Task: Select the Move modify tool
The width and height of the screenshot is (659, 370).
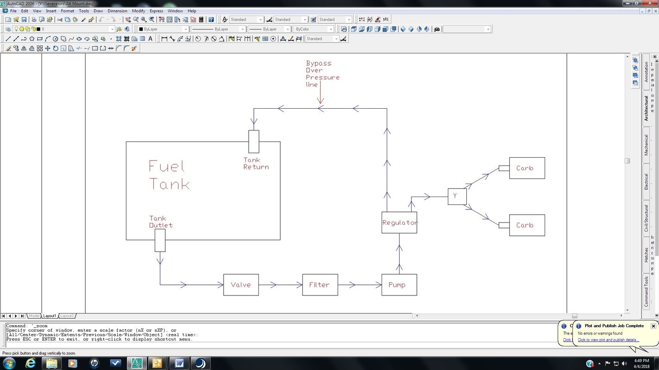Action: coord(48,48)
